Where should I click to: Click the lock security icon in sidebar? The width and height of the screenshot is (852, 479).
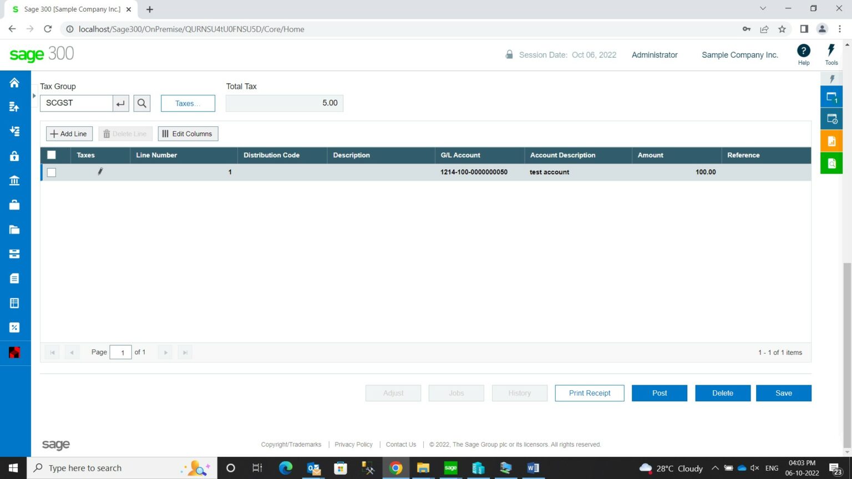pyautogui.click(x=15, y=156)
